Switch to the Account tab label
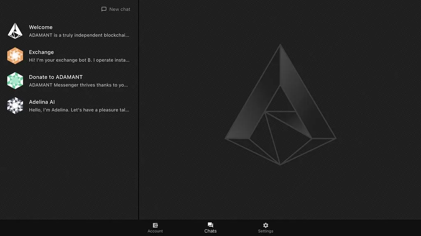421x236 pixels. point(155,231)
